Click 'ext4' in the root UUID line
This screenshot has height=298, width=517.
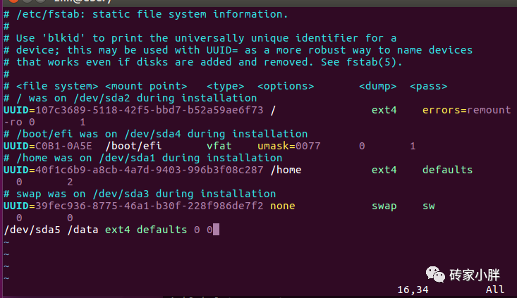384,110
